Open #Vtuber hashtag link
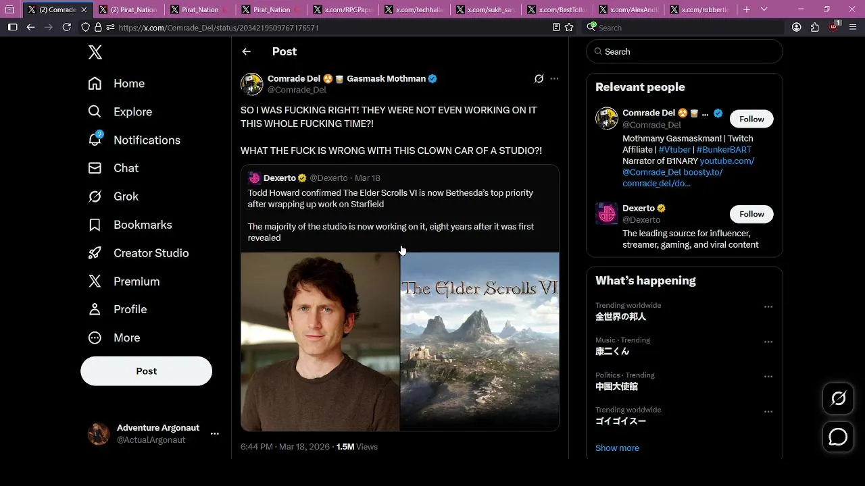Viewport: 865px width, 486px height. tap(674, 150)
